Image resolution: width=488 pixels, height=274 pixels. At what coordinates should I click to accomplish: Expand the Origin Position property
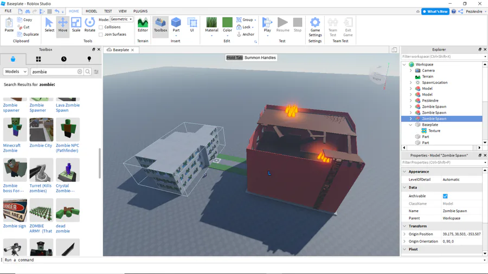404,234
